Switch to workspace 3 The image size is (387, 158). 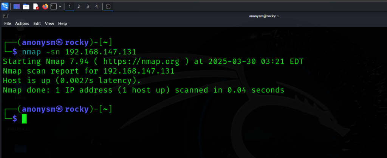(x=88, y=7)
